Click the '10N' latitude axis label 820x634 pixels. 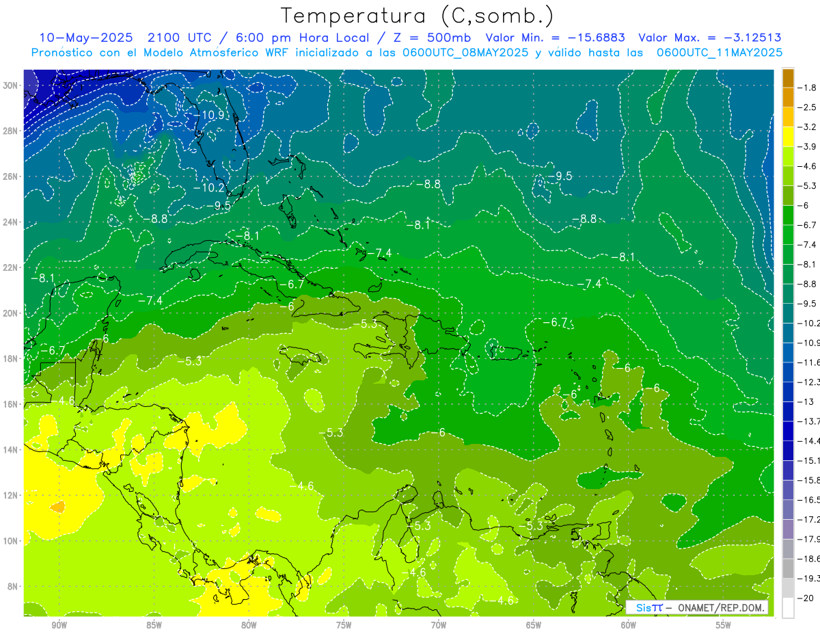(x=10, y=541)
